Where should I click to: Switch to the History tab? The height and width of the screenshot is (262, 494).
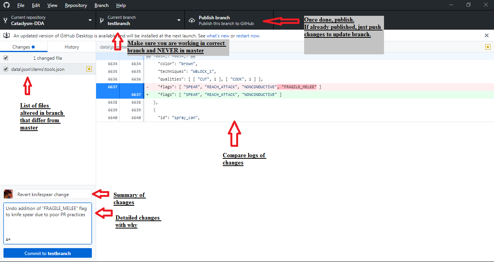tap(72, 47)
